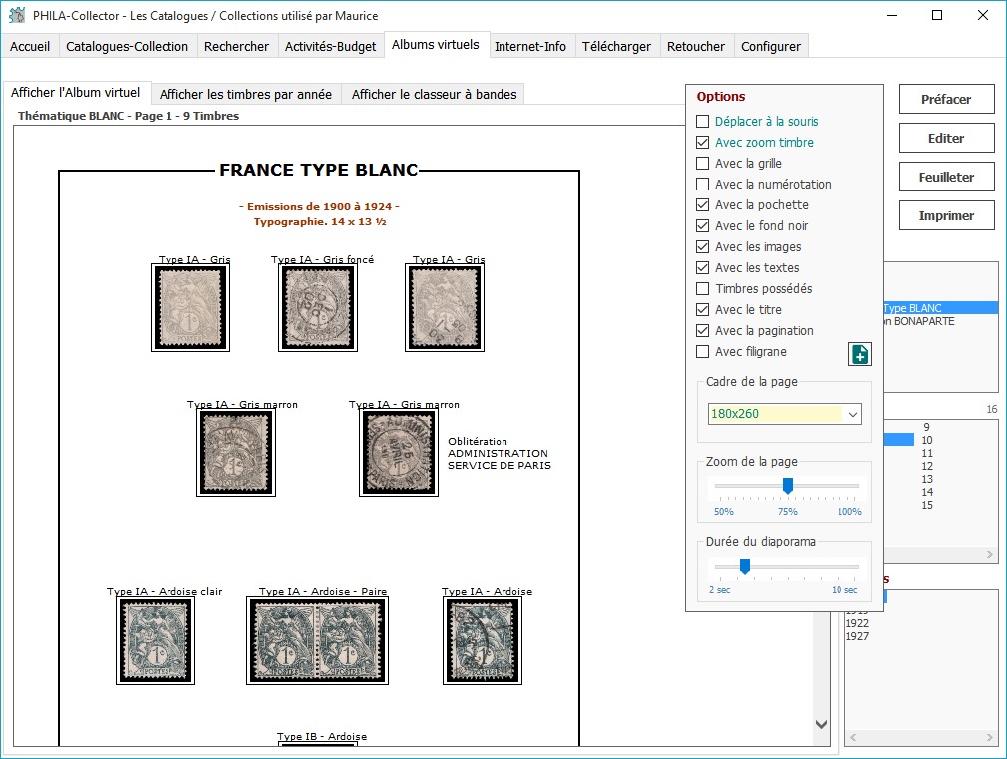1007x759 pixels.
Task: Select the Albums virtuels tab
Action: pyautogui.click(x=436, y=44)
